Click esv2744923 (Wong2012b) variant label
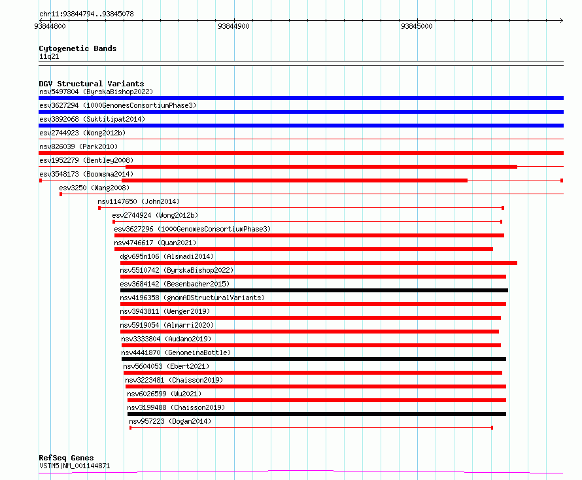 pos(82,133)
